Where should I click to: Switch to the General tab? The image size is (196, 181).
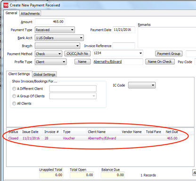coord(11,13)
